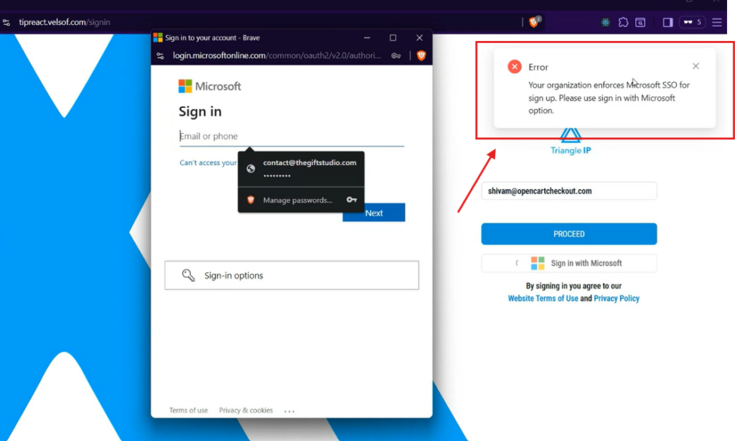The width and height of the screenshot is (735, 441).
Task: Click Sign in with Microsoft button
Action: point(568,264)
